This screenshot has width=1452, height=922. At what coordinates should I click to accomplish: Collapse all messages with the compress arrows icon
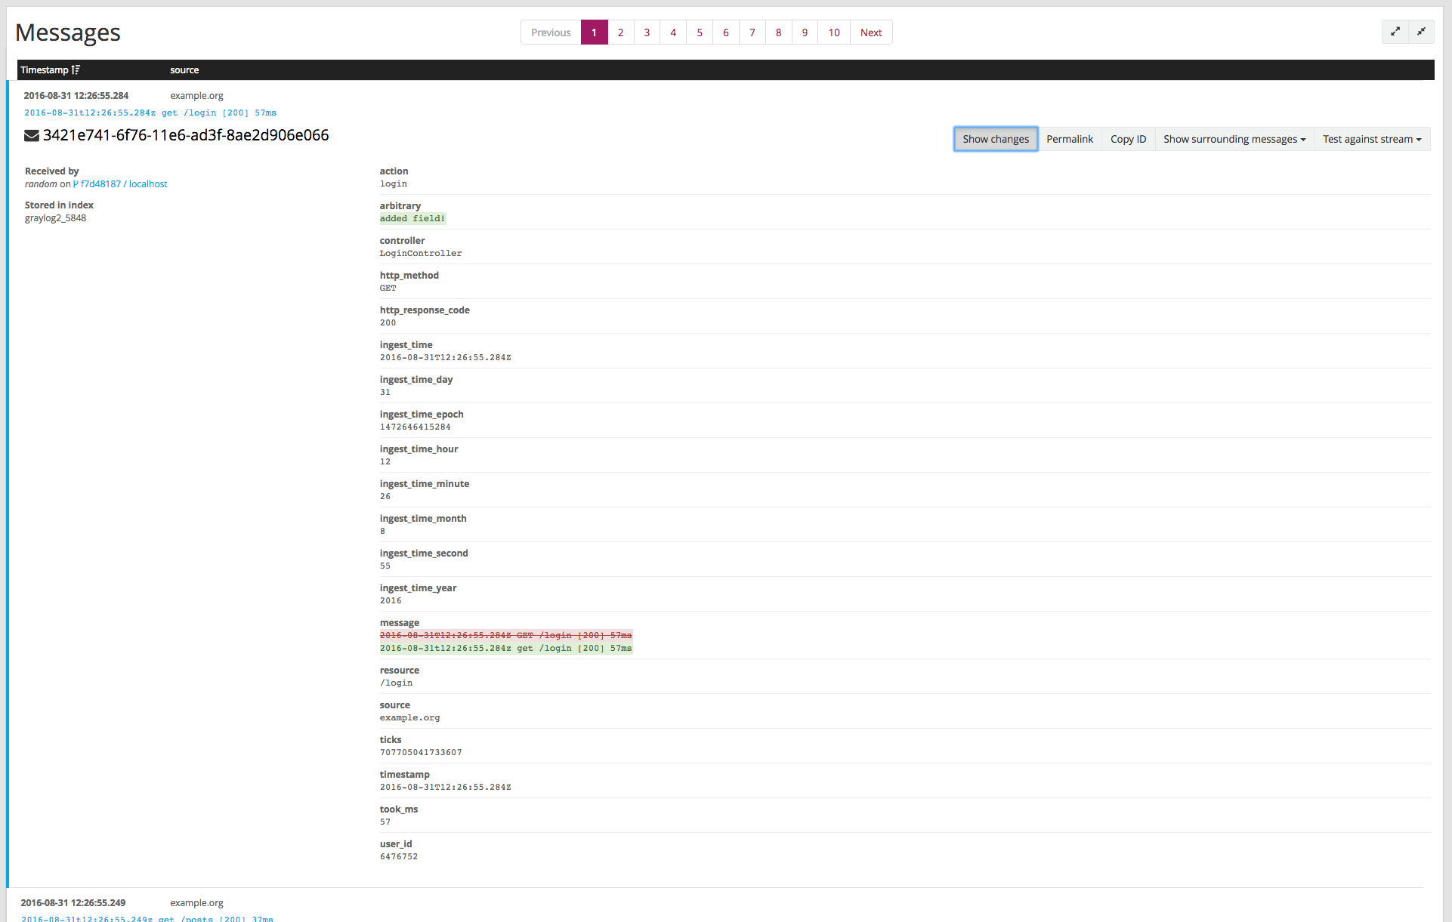pos(1421,32)
